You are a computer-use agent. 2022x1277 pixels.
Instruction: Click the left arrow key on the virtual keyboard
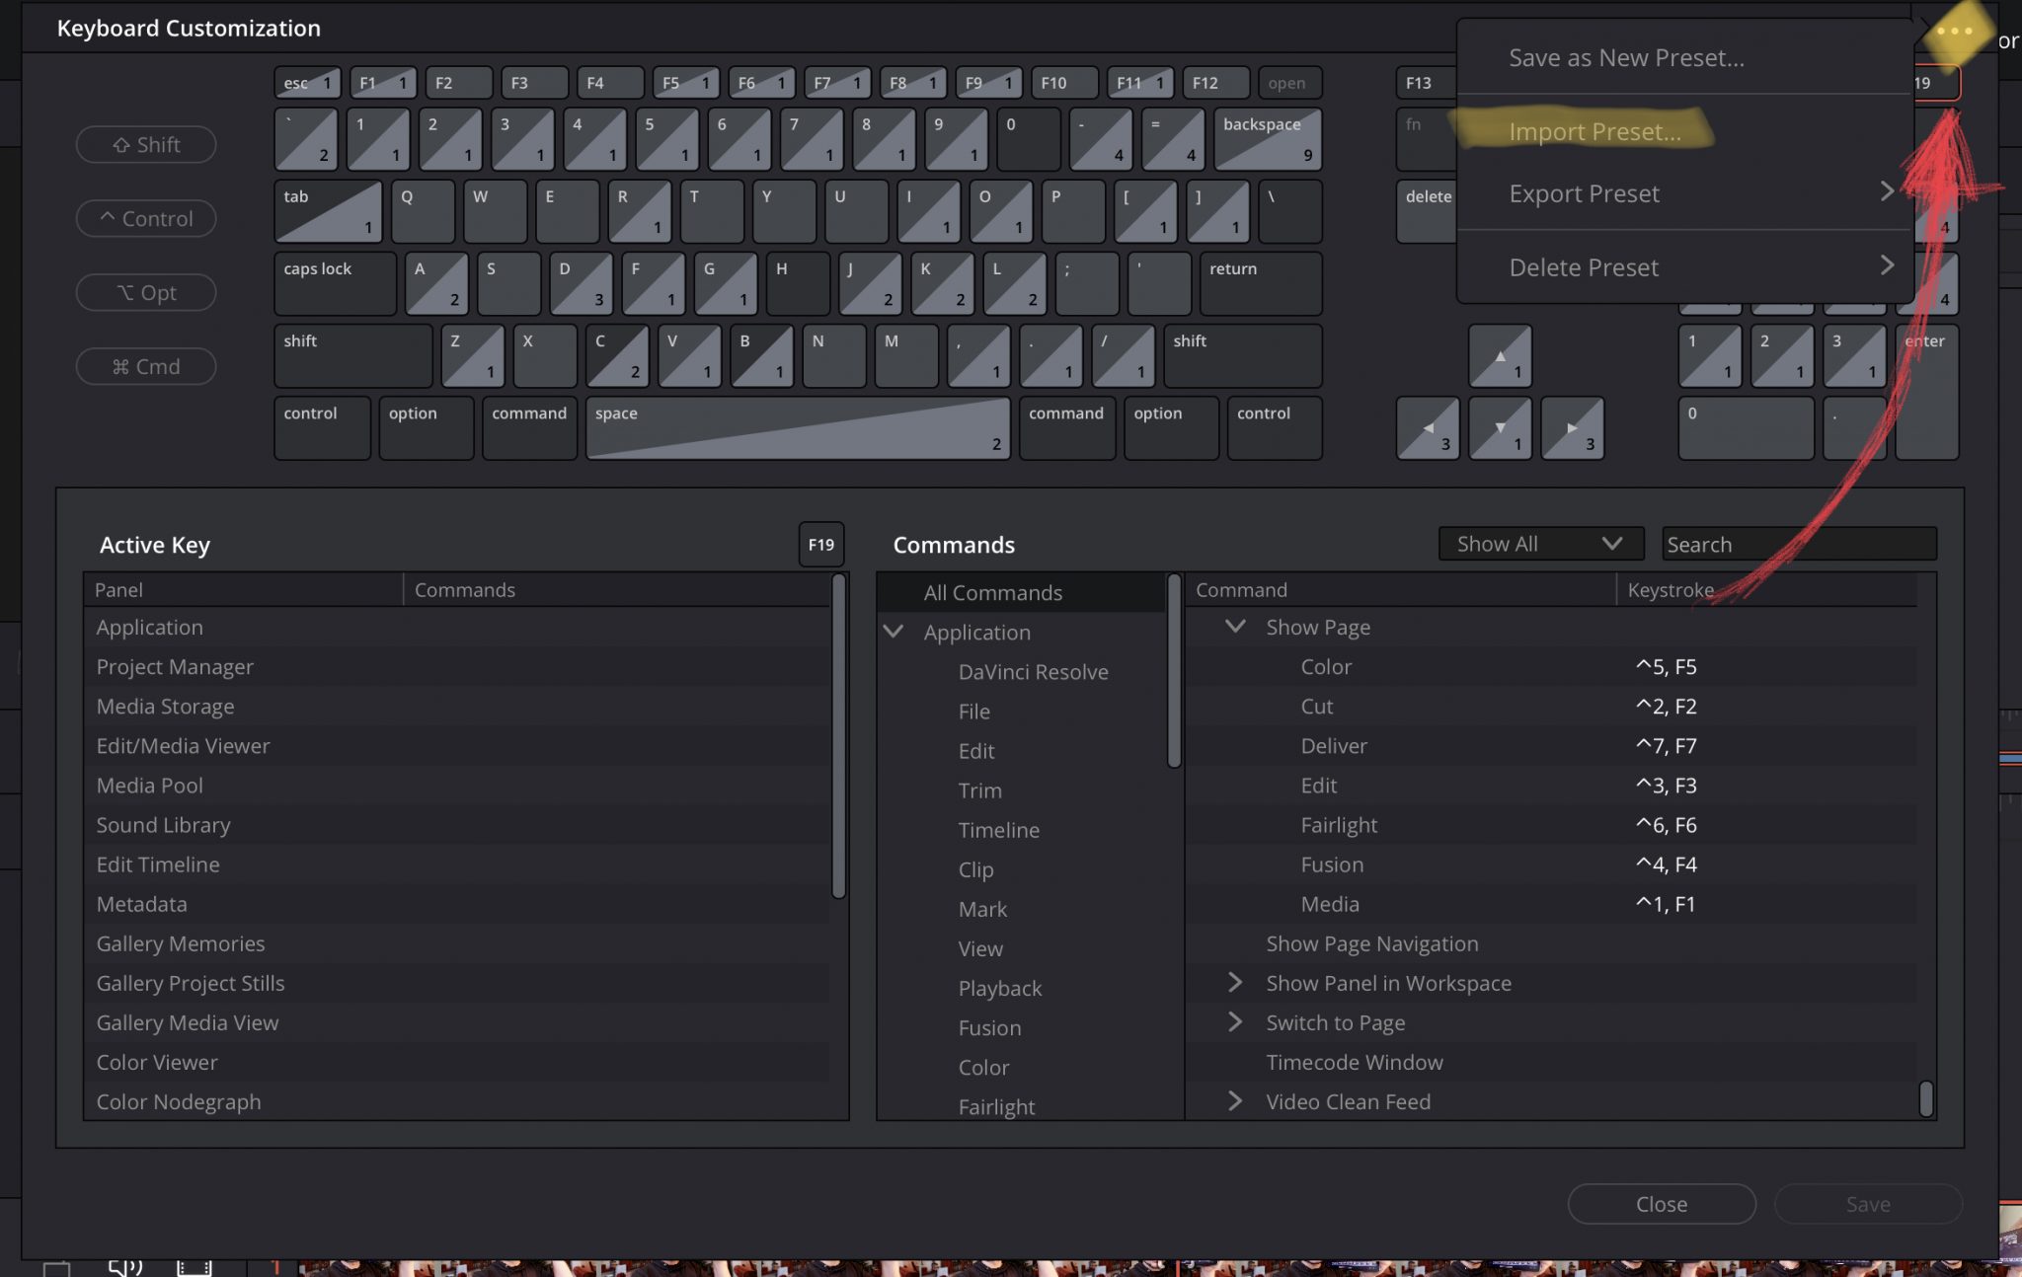(x=1428, y=428)
